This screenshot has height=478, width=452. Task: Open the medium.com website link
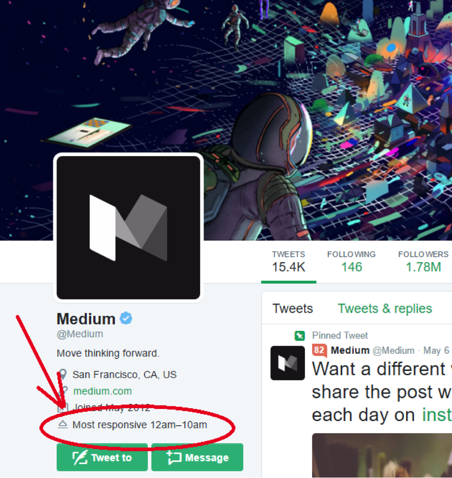point(102,391)
